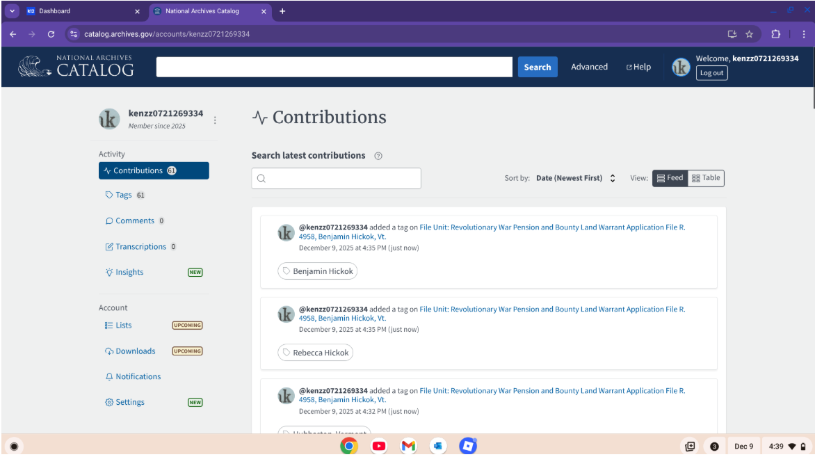
Task: Switch to the Dashboard browser tab
Action: (x=76, y=11)
